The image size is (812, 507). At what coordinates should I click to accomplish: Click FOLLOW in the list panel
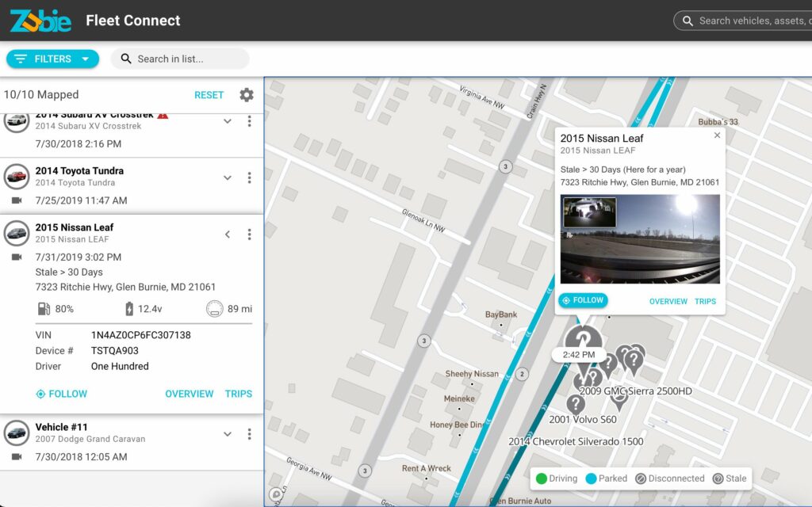(61, 394)
